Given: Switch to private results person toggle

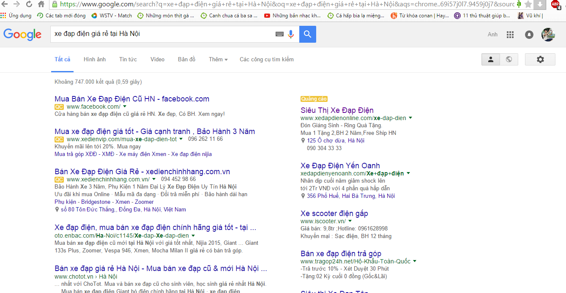Looking at the screenshot, I should tap(491, 60).
